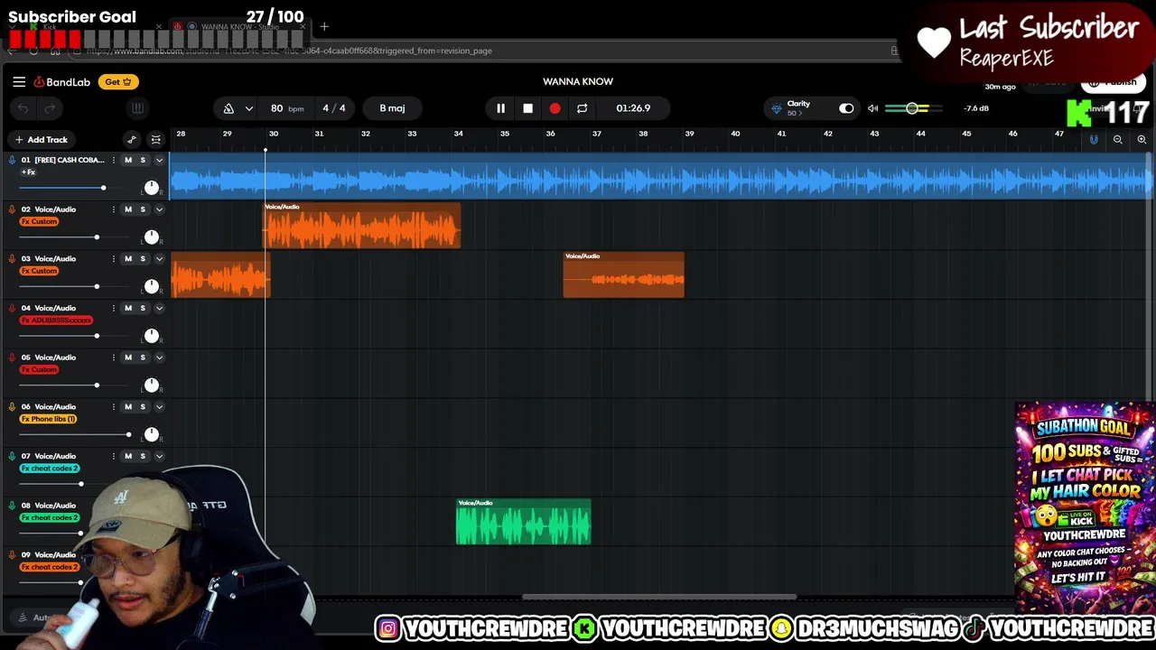This screenshot has width=1156, height=650.
Task: Mute track 04 Voice/Audio
Action: [x=127, y=308]
